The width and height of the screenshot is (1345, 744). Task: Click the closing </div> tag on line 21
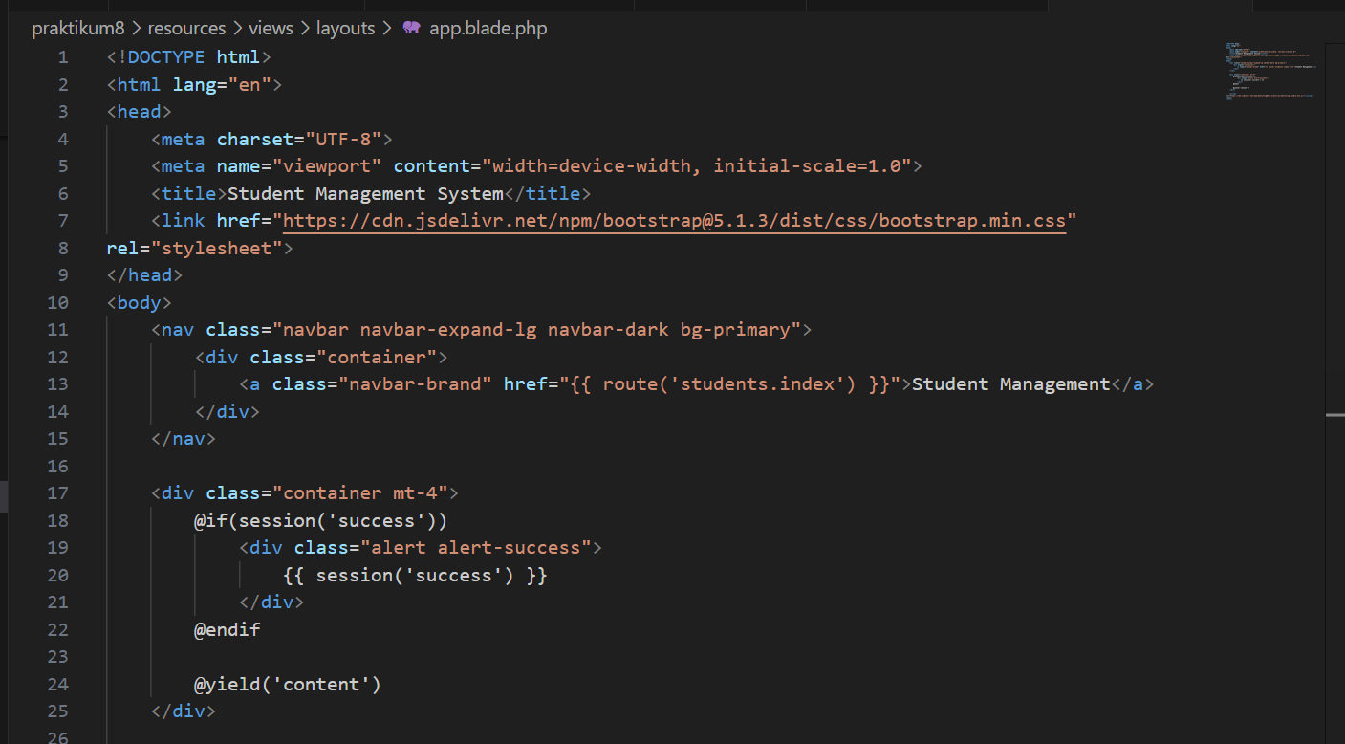[271, 602]
